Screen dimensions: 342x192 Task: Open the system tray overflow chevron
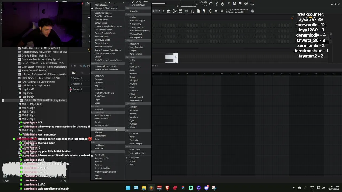pos(294,188)
